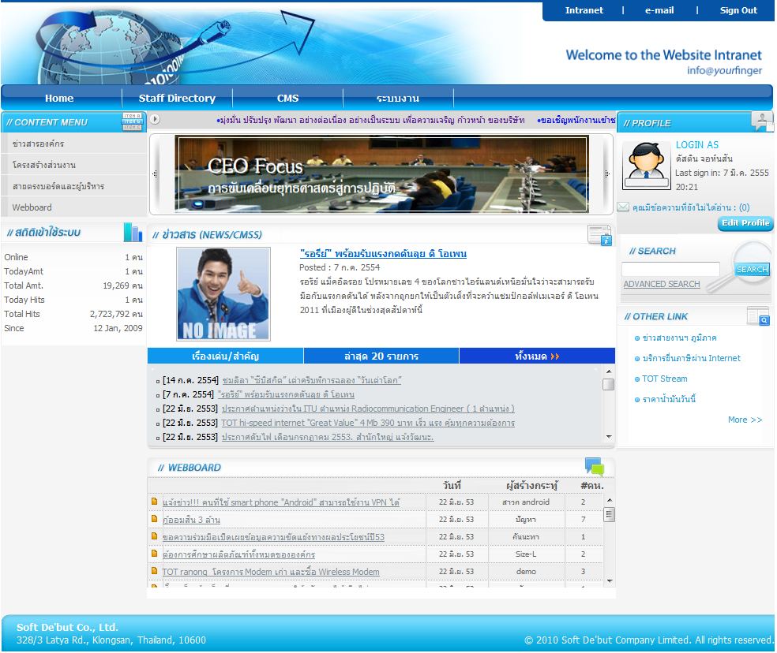Select Webboard in Content Menu
The width and height of the screenshot is (777, 653).
point(74,207)
